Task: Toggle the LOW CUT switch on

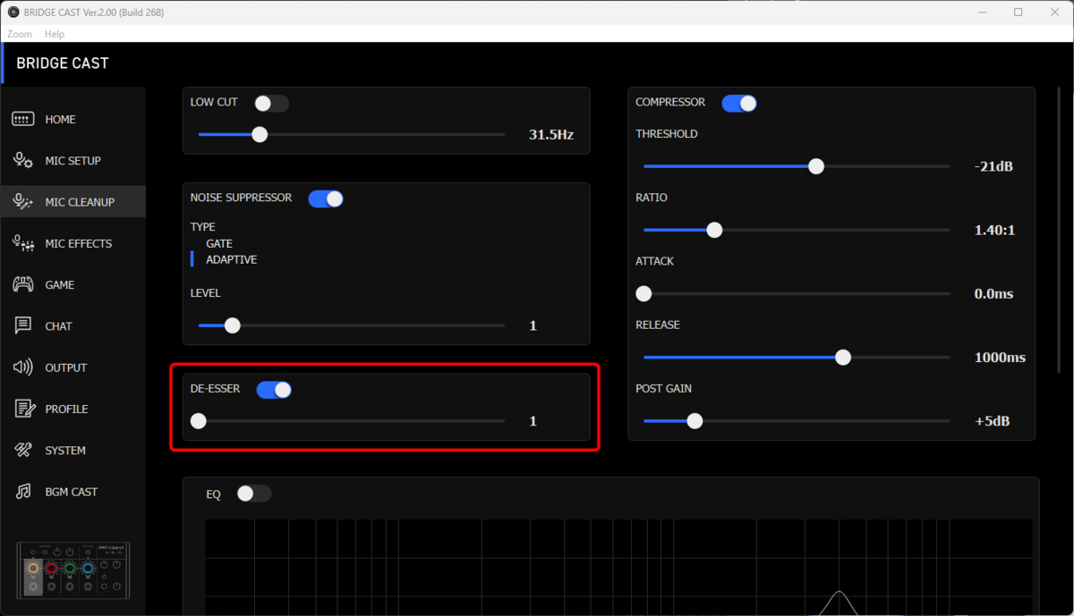Action: [271, 104]
